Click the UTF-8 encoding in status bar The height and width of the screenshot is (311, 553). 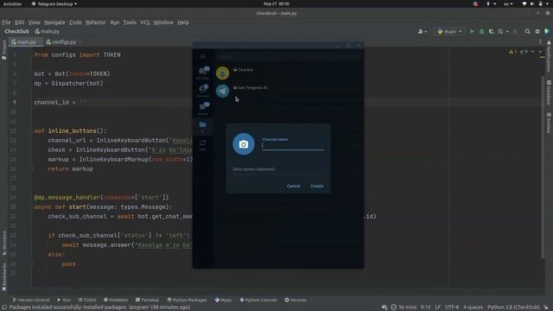(451, 308)
